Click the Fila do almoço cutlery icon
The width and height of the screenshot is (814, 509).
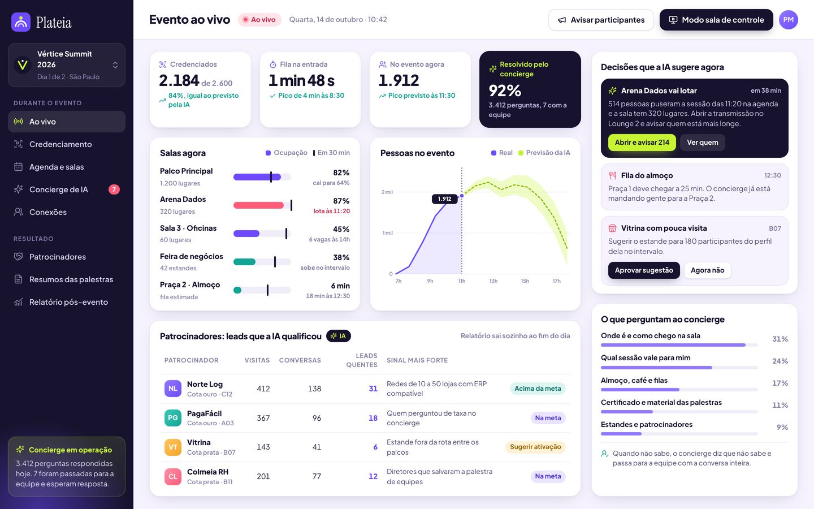(x=612, y=175)
